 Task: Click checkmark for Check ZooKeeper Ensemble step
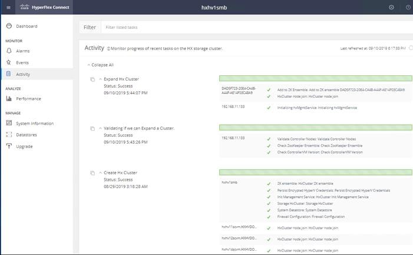[x=269, y=146]
